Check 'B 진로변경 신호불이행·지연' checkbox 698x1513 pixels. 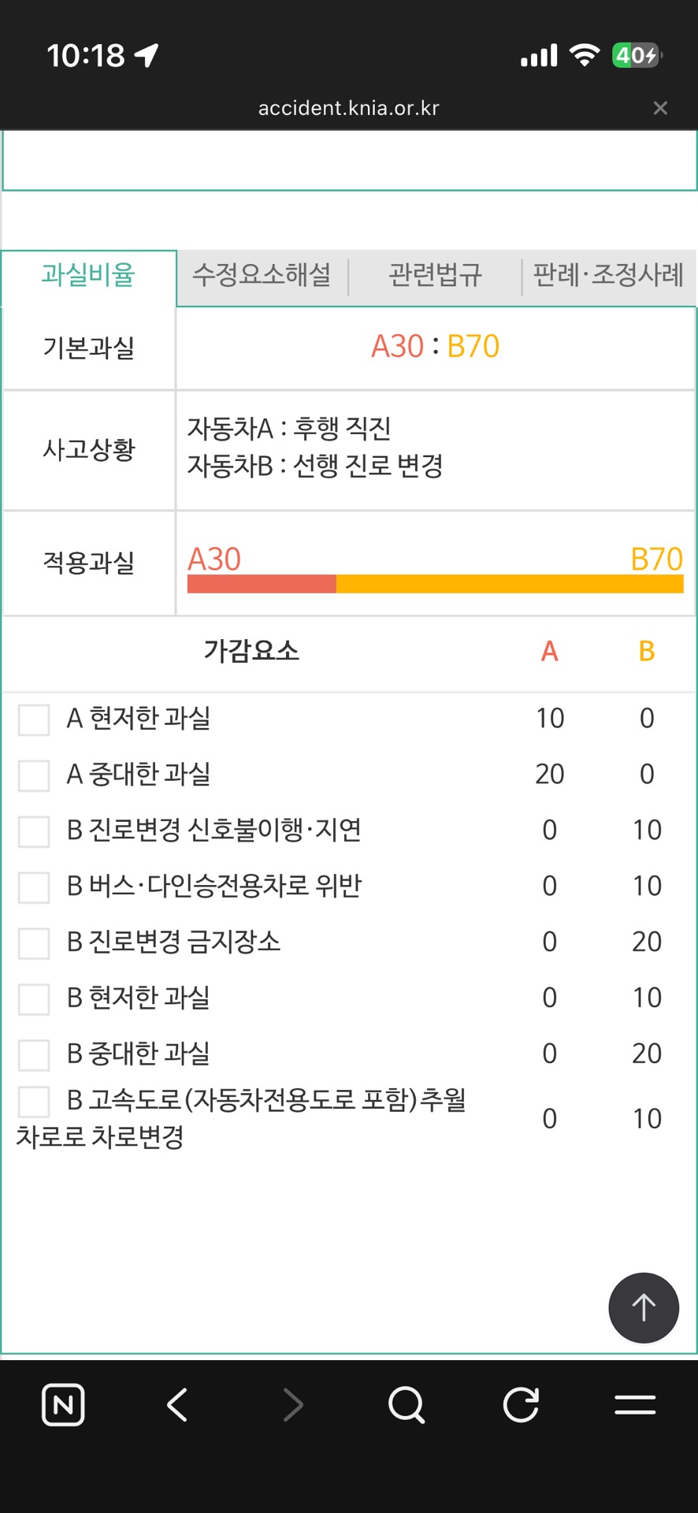(x=34, y=831)
